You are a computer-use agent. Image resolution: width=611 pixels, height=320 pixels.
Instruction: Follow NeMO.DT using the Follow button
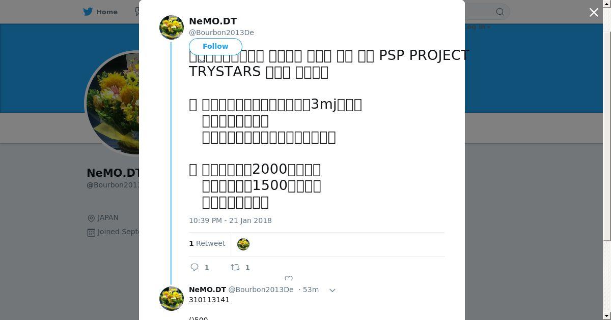click(x=215, y=46)
